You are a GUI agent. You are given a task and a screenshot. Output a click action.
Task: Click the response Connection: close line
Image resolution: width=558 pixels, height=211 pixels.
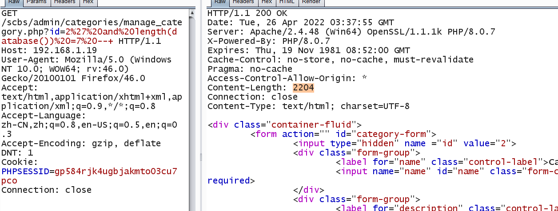click(253, 97)
